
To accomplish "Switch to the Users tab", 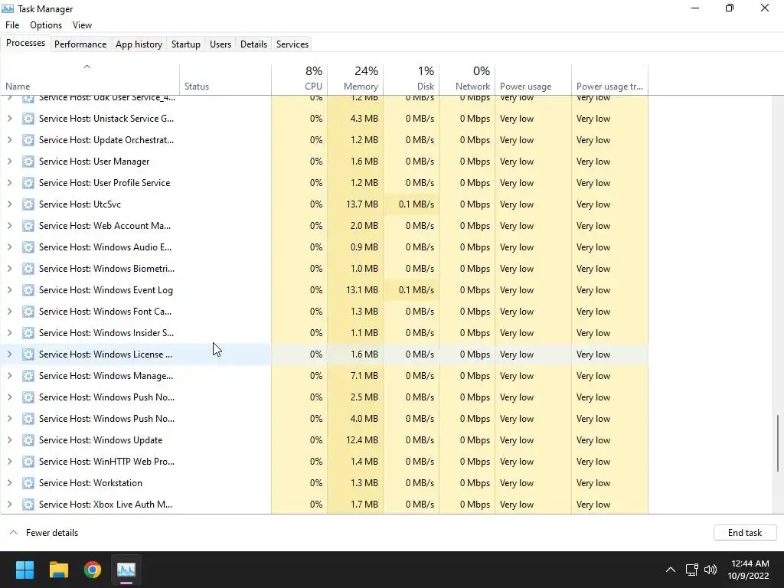I will tap(220, 44).
